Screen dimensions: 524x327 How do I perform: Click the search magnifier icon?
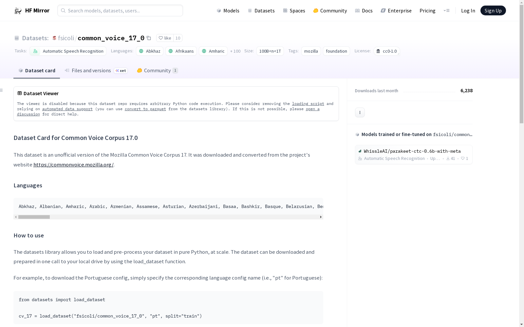pyautogui.click(x=63, y=10)
